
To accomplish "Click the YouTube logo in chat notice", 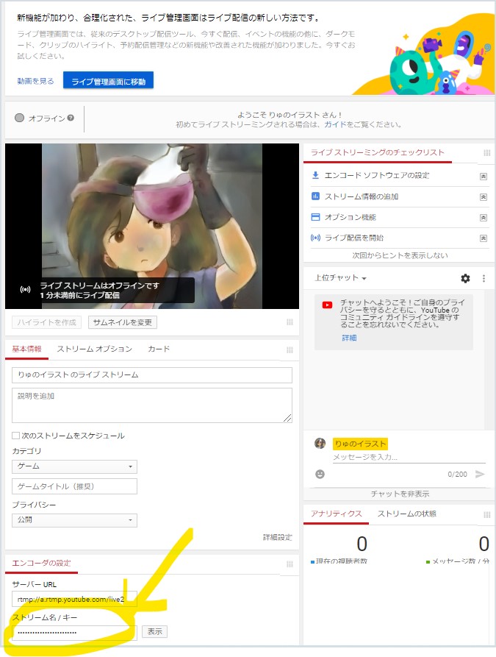I will 327,305.
